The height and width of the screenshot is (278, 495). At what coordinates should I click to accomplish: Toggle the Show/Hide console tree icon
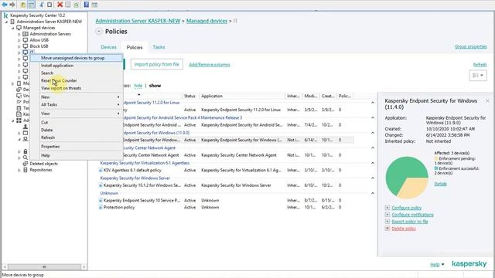tap(31, 5)
